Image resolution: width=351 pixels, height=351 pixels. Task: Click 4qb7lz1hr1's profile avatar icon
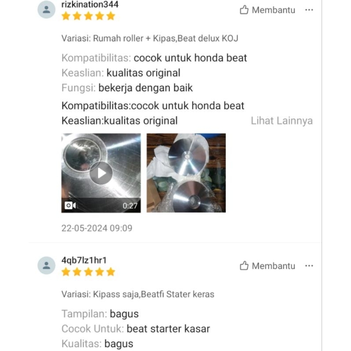point(47,265)
